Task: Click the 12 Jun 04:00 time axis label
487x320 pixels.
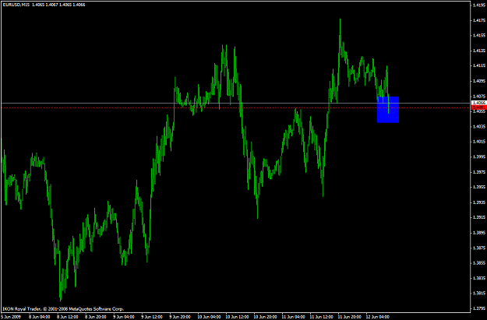Action: pos(378,317)
